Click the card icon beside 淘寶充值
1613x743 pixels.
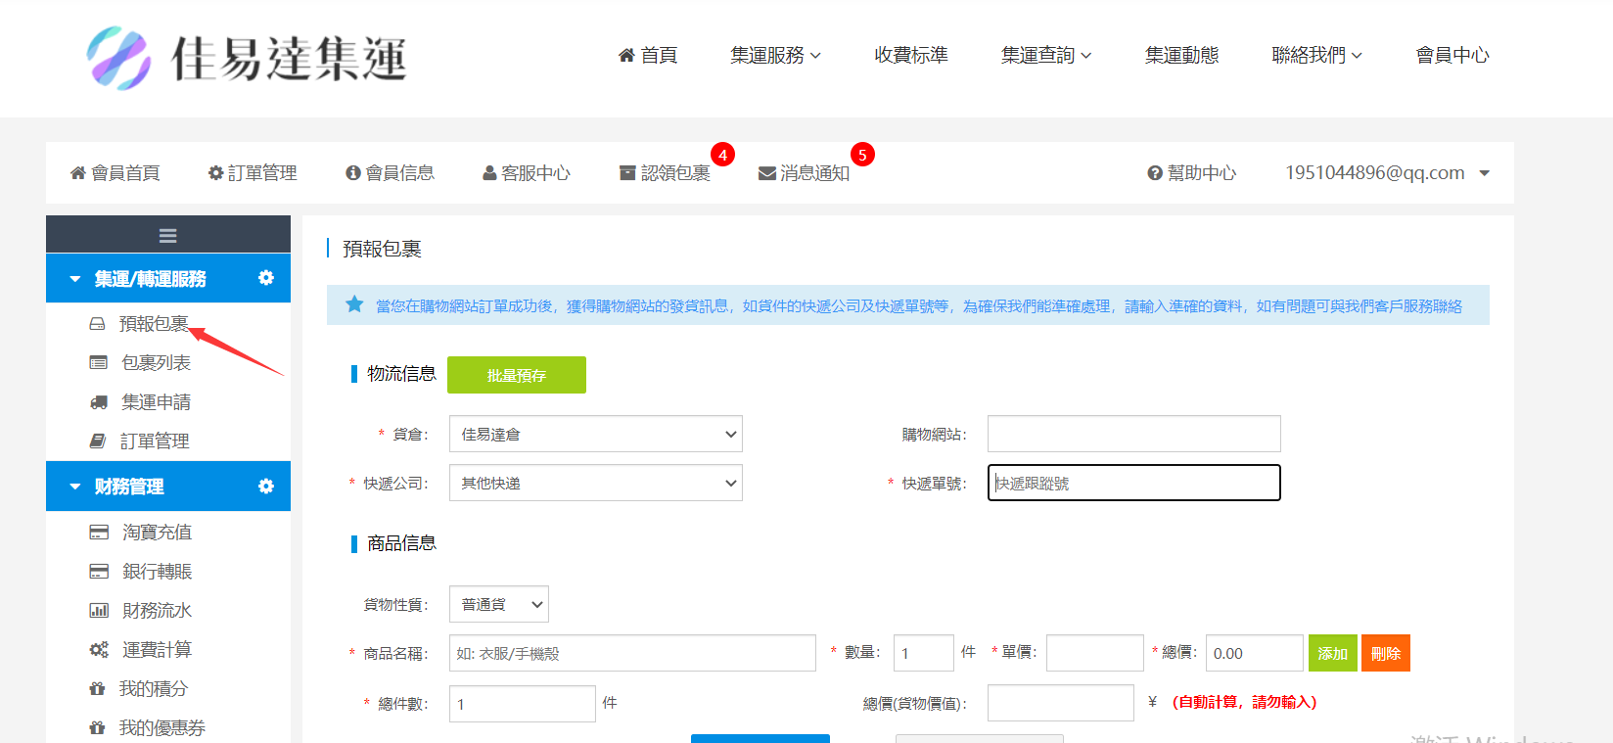pyautogui.click(x=99, y=532)
